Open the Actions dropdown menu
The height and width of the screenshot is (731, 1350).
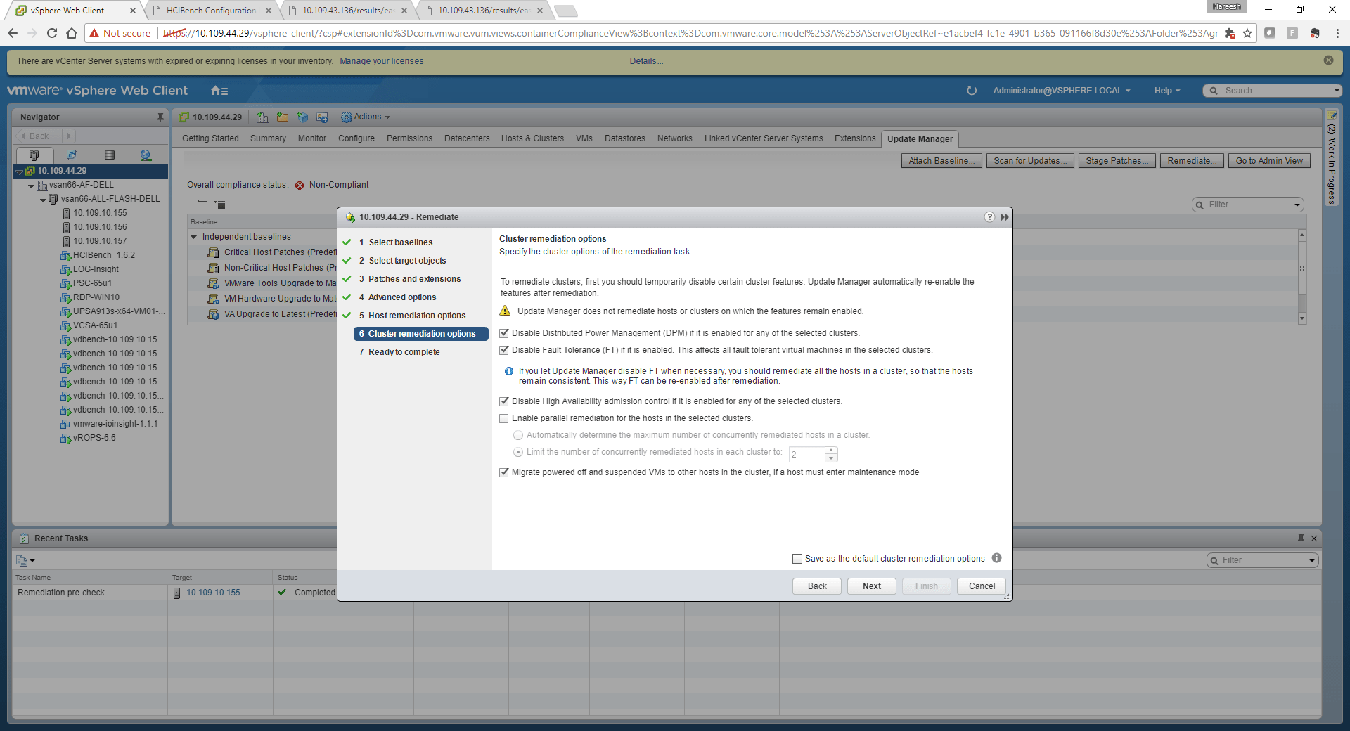click(x=366, y=117)
